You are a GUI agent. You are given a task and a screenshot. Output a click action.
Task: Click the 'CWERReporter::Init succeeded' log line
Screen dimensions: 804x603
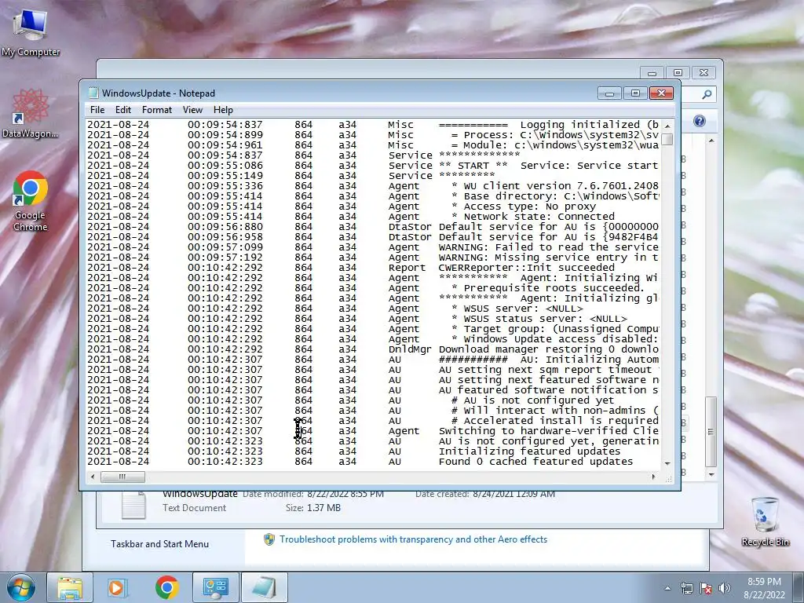(x=526, y=268)
